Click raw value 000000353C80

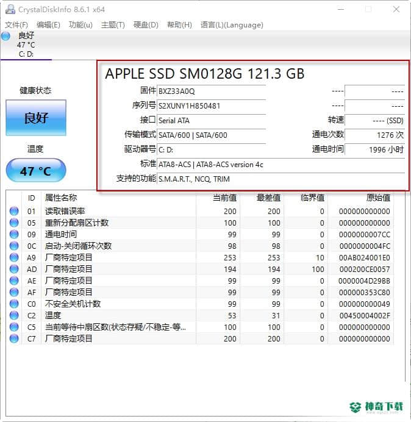365,293
